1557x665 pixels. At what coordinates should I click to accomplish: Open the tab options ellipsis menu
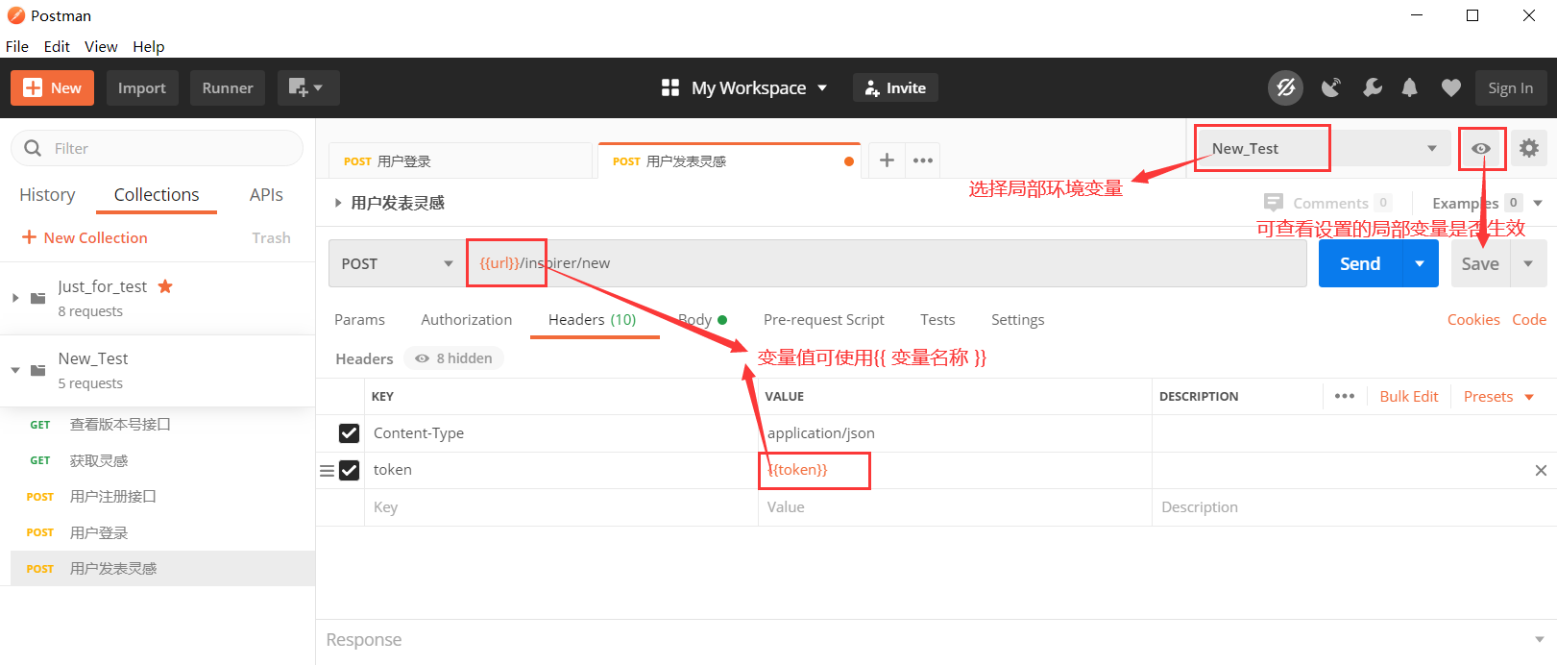(x=923, y=160)
